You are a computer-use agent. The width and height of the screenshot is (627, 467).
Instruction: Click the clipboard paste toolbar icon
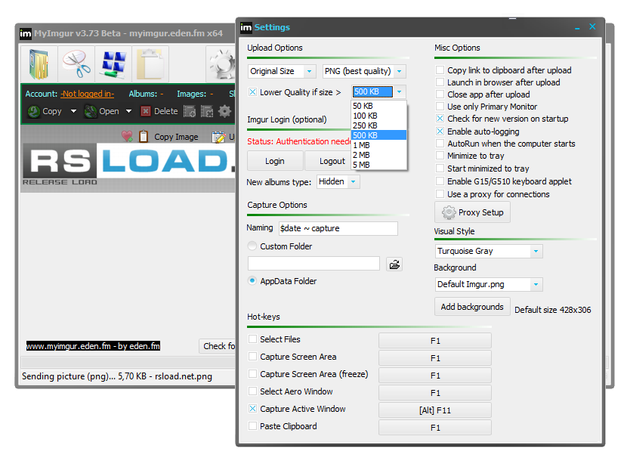pos(150,64)
